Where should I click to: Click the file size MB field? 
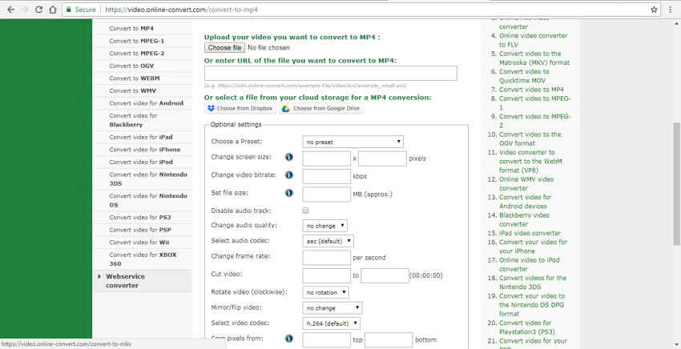point(327,195)
